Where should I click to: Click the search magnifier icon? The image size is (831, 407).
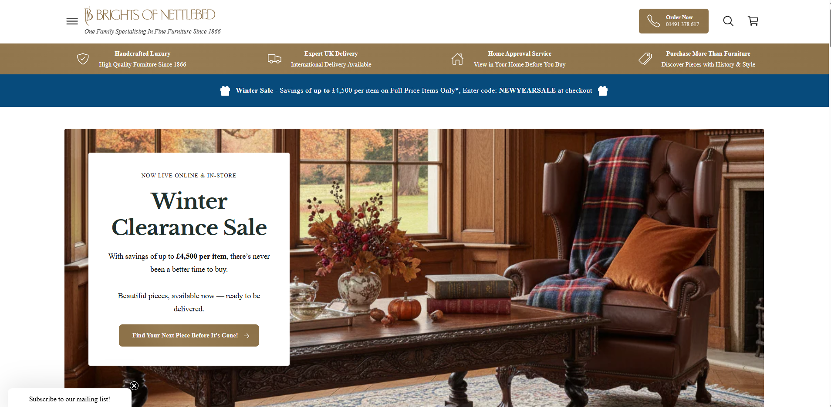tap(728, 21)
